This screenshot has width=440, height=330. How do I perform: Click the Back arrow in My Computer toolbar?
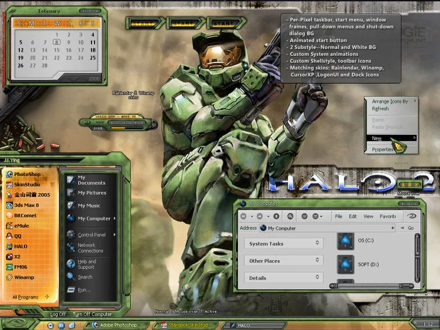243,216
